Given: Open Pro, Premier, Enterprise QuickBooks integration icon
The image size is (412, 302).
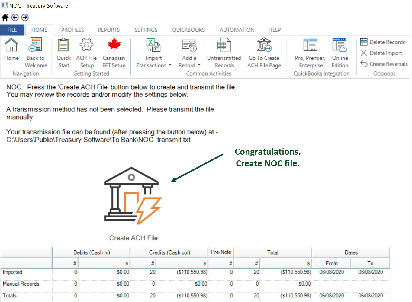Looking at the screenshot, I should 310,45.
